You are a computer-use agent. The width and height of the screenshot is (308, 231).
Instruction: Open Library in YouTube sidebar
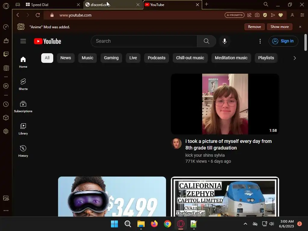click(23, 129)
